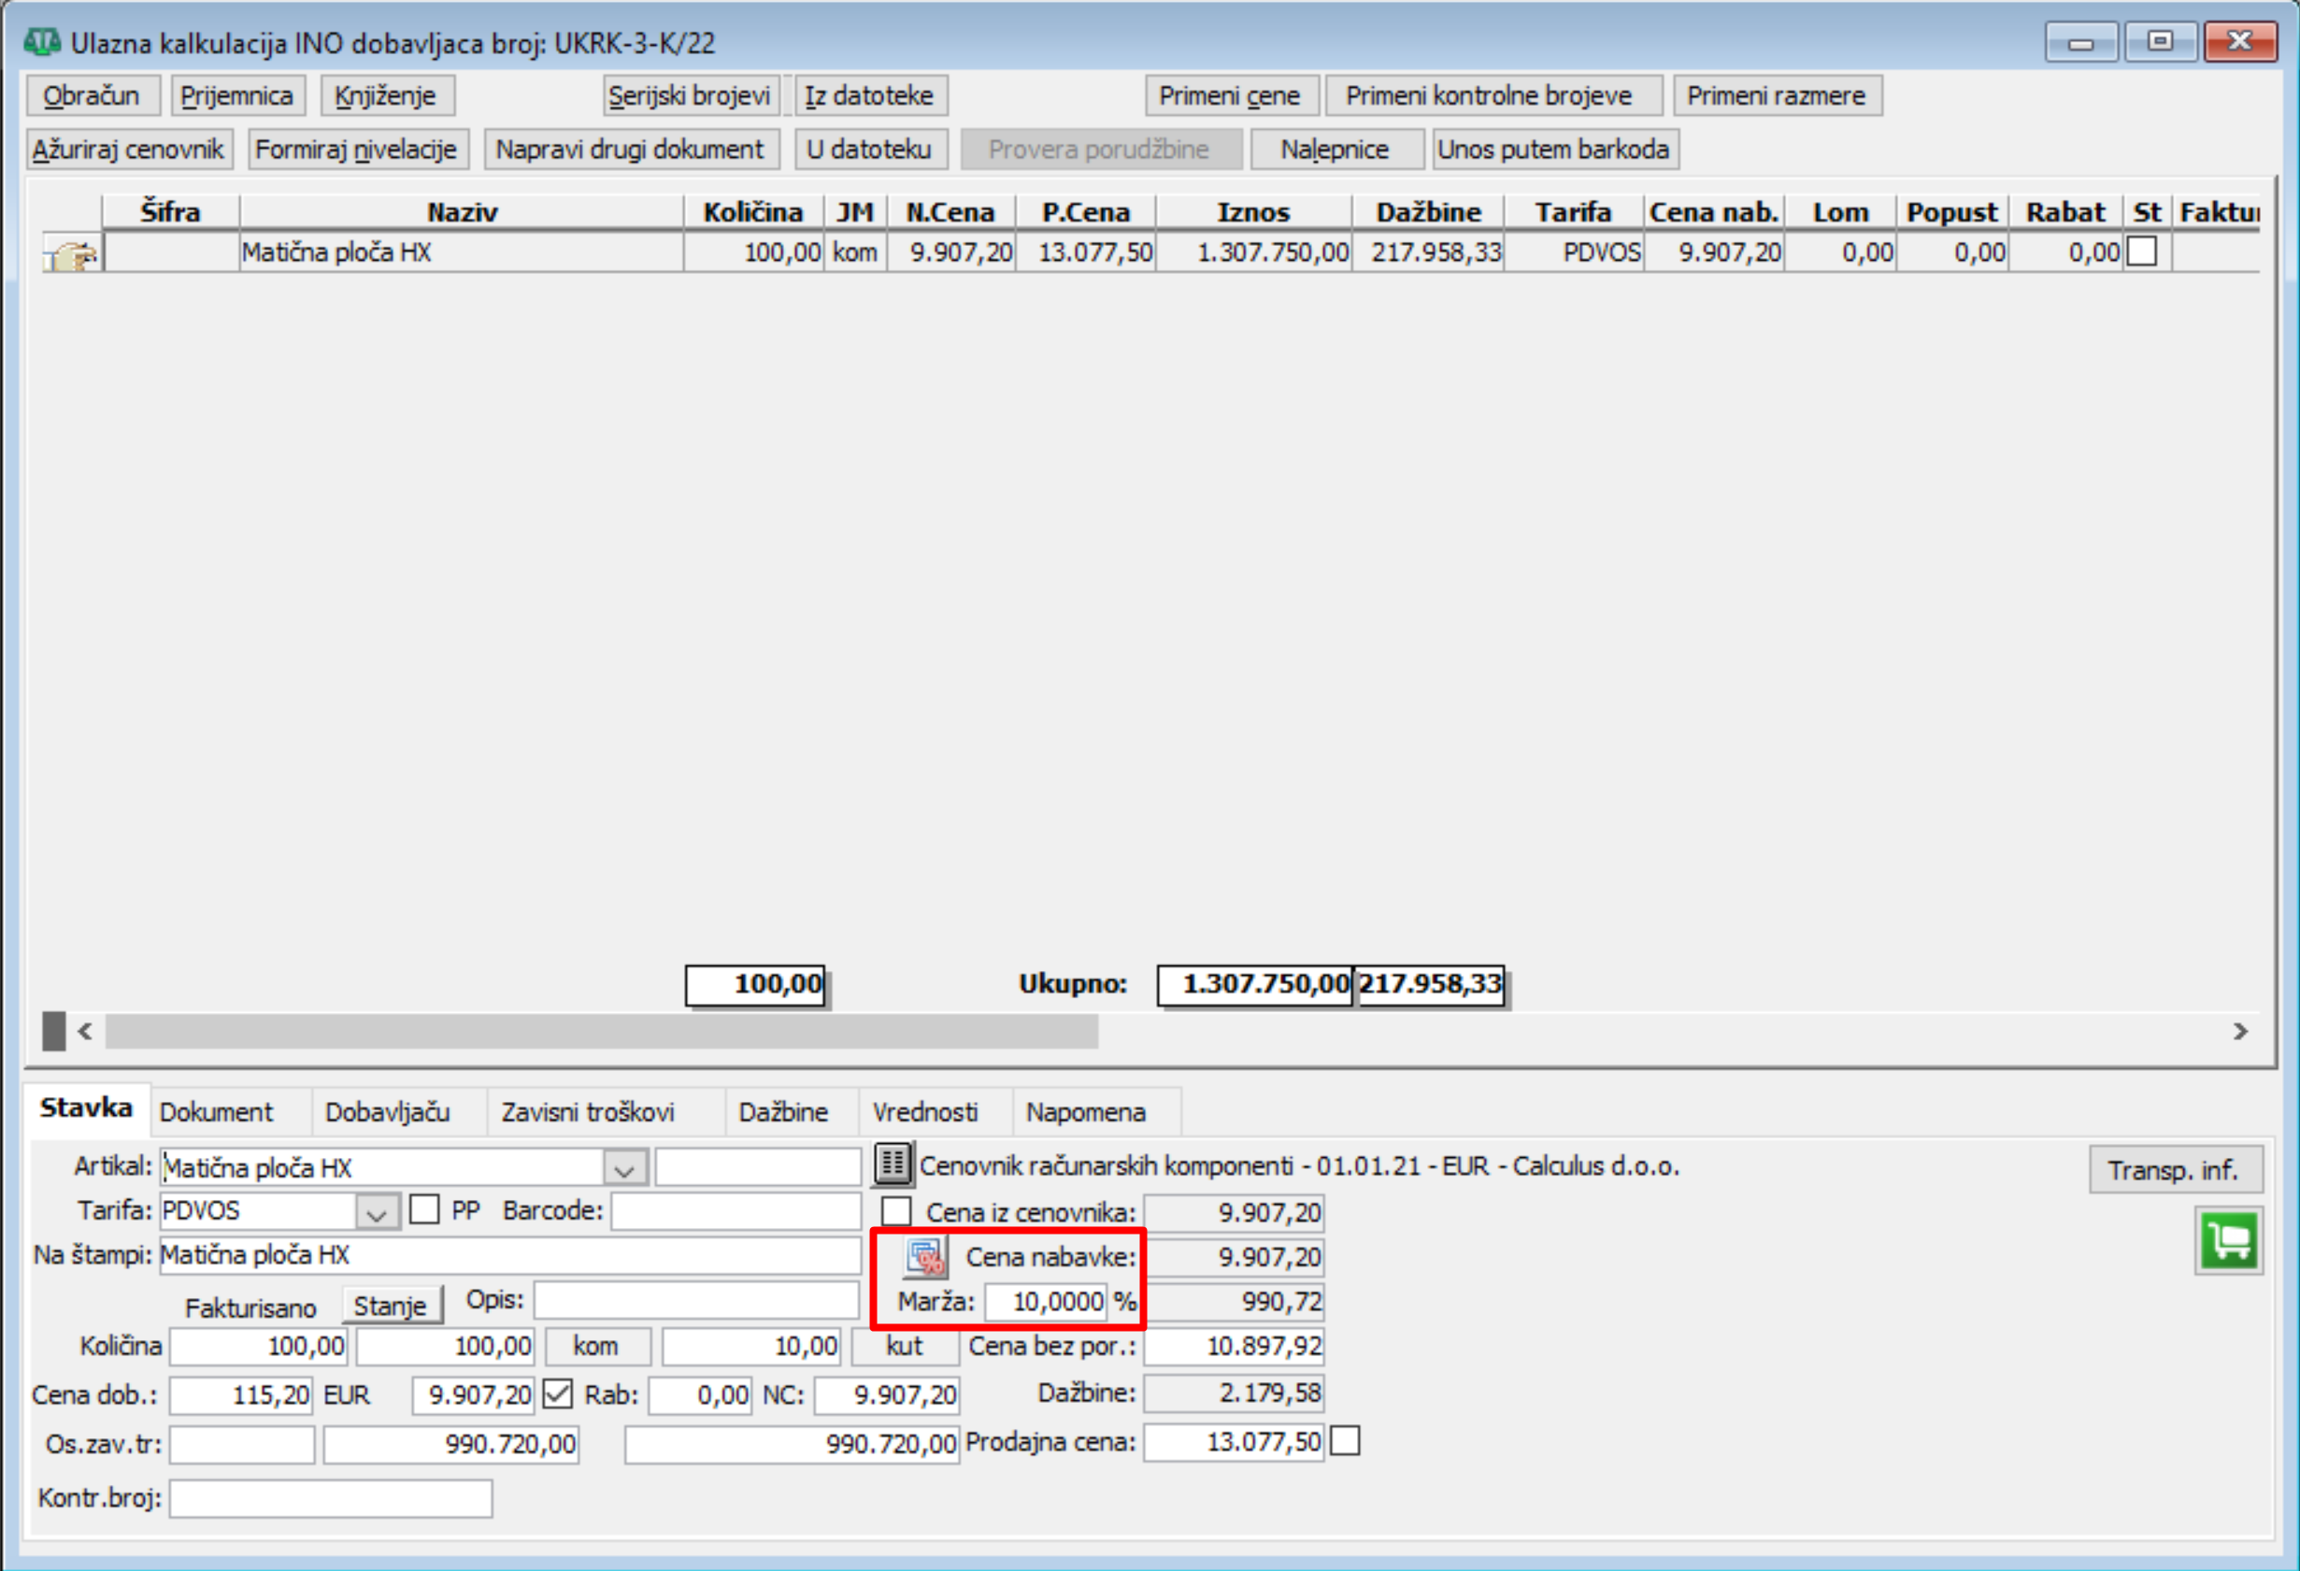Click the scales app icon in title bar
Viewport: 2300px width, 1571px height.
43,43
